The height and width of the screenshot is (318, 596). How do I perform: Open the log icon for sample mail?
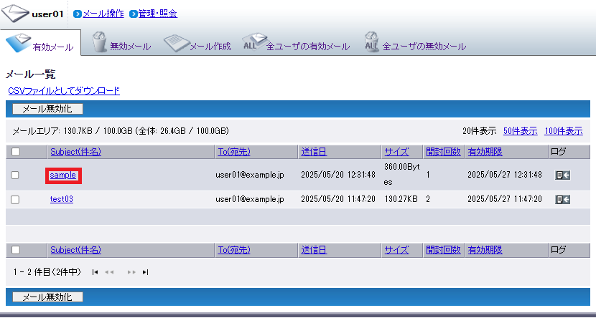pos(563,175)
